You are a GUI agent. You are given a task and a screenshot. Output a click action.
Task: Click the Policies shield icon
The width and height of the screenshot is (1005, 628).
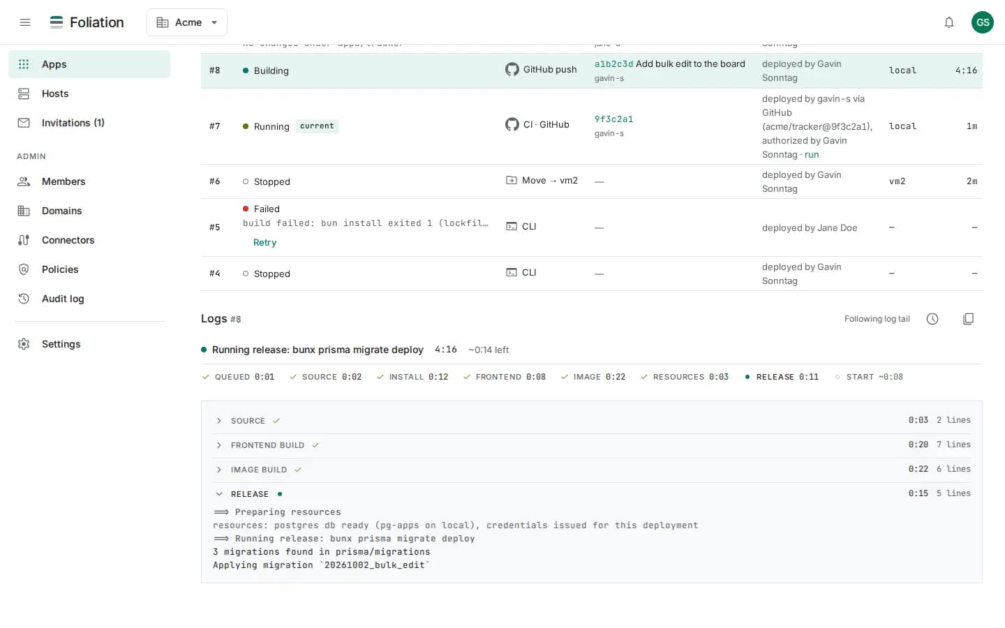pos(24,269)
